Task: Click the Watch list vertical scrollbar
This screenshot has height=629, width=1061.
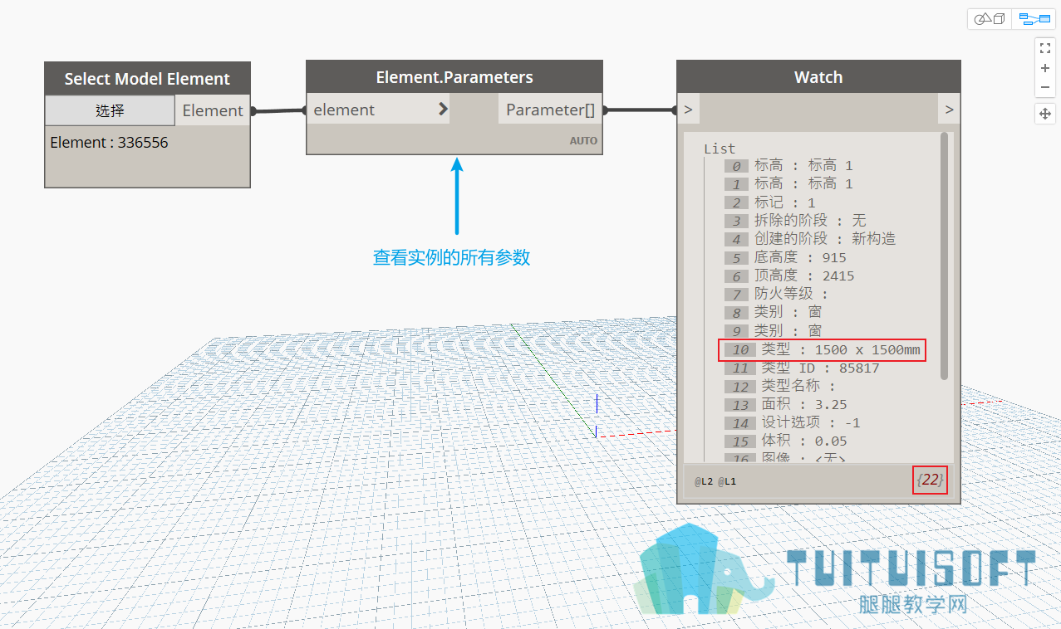Action: coord(944,256)
